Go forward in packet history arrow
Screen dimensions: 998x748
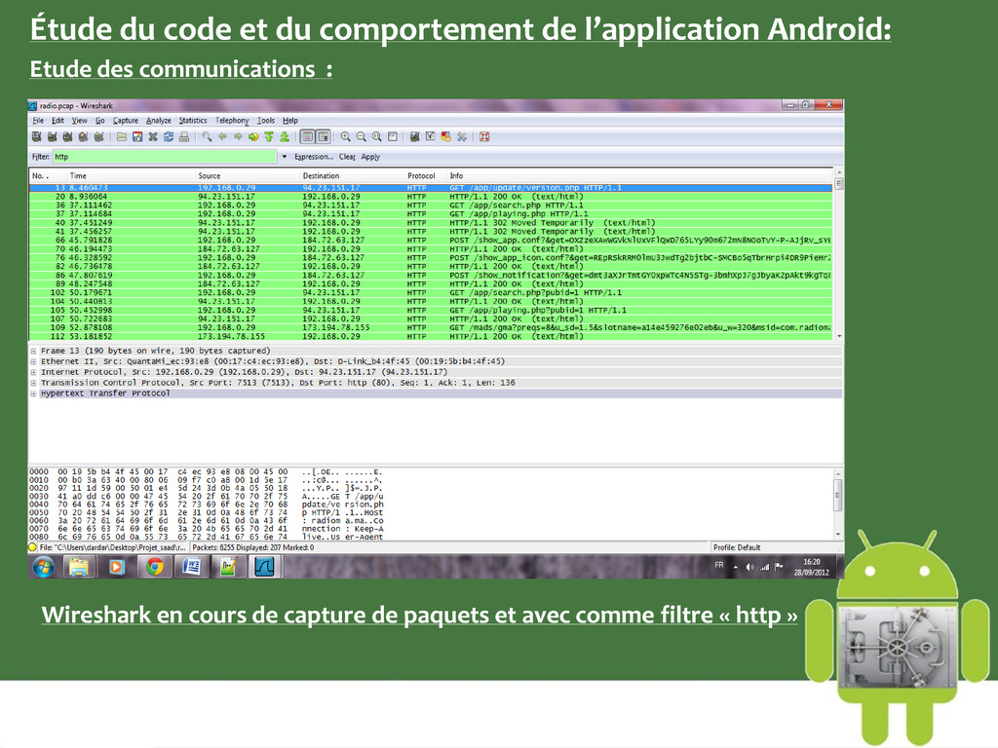click(238, 136)
